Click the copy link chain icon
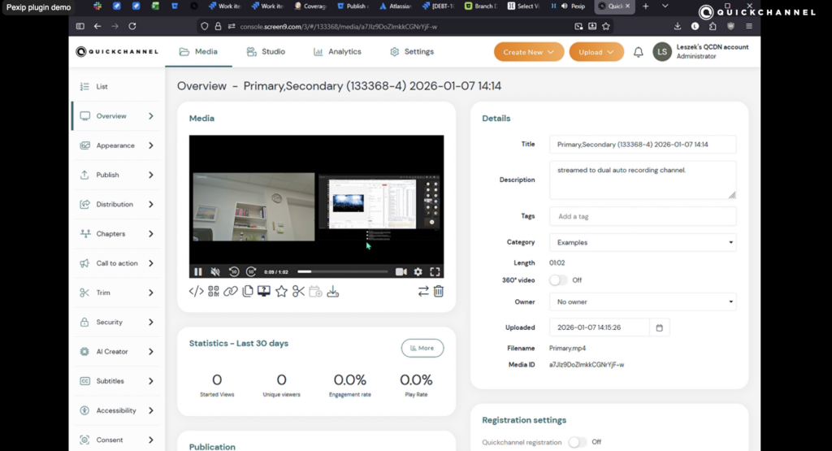Screen dimensions: 832x451 tap(231, 291)
